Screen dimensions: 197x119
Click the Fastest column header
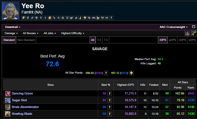pos(154,85)
